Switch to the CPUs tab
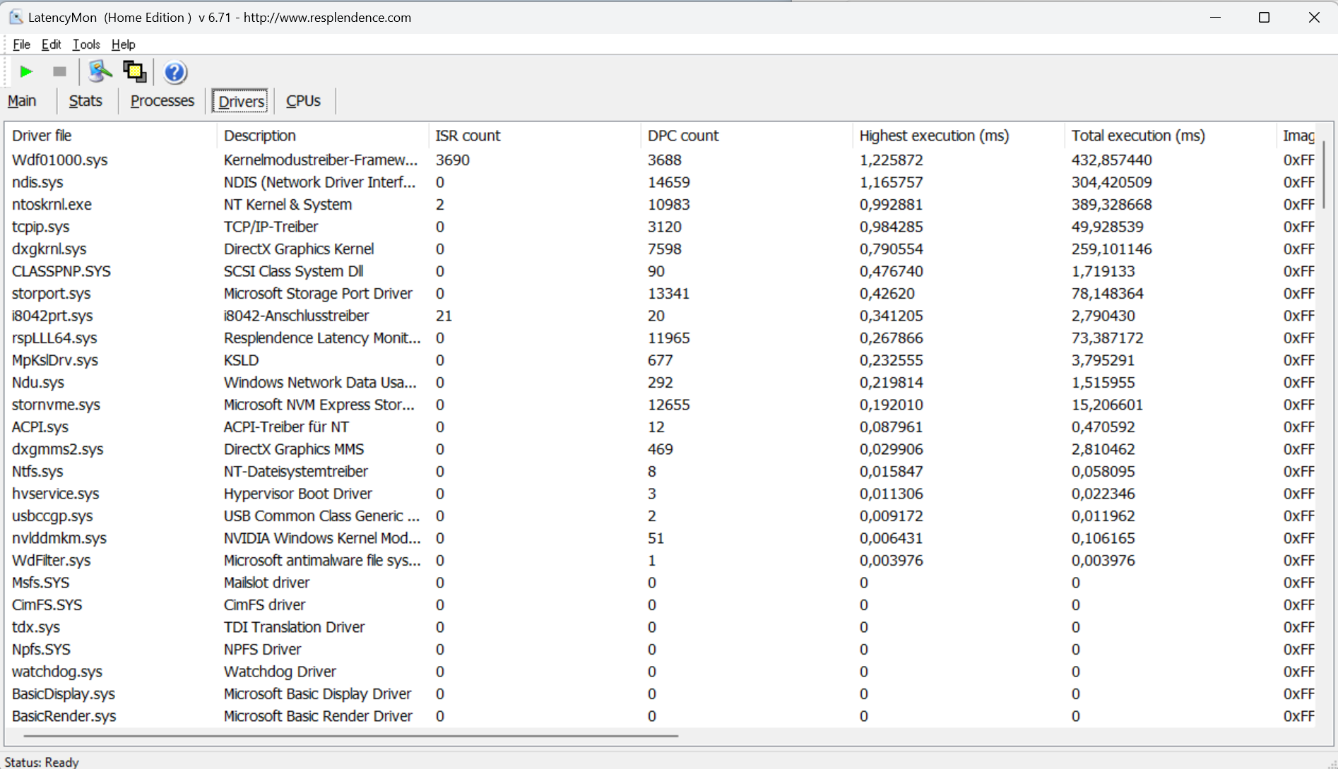This screenshot has width=1338, height=769. click(303, 101)
